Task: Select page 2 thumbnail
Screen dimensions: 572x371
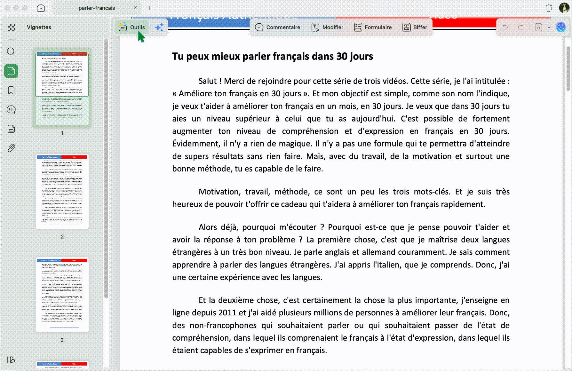Action: pos(62,192)
